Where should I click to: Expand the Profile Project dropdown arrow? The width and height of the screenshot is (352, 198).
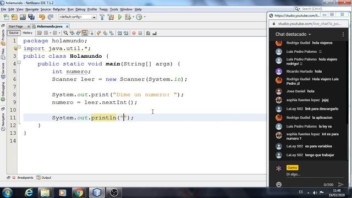(x=145, y=17)
